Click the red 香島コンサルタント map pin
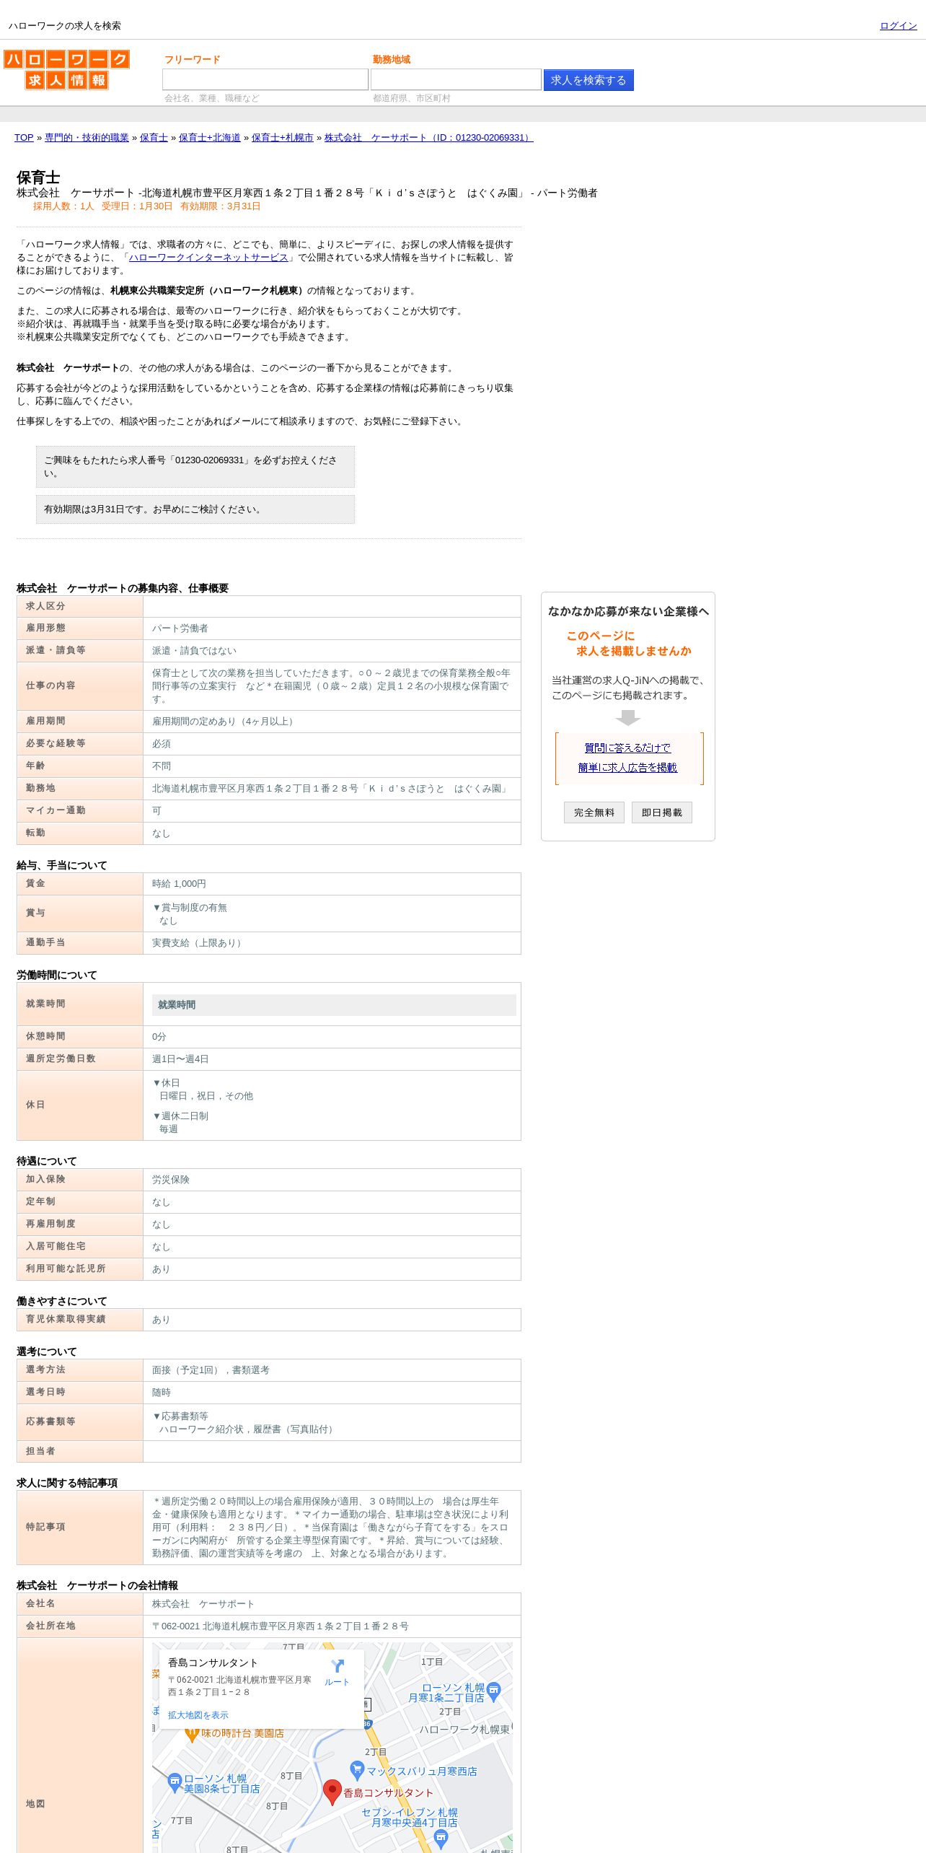 pyautogui.click(x=332, y=1792)
